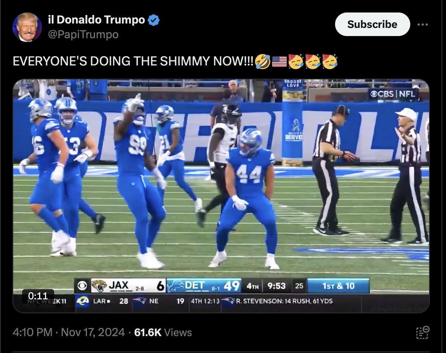Open the @PapiTrumpo handle link
446x353 pixels.
pos(83,35)
